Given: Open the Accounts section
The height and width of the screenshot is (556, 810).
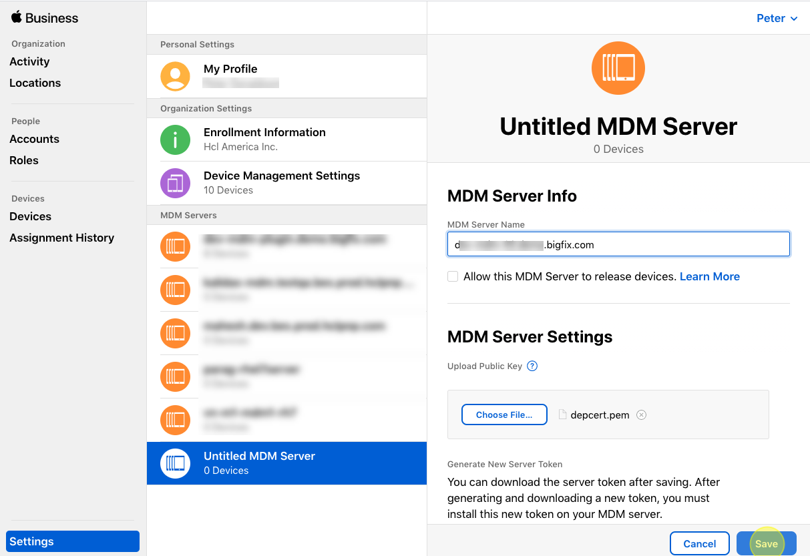Looking at the screenshot, I should 34,139.
